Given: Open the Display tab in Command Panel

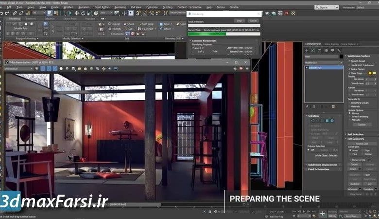Looking at the screenshot, I should pyautogui.click(x=332, y=51).
